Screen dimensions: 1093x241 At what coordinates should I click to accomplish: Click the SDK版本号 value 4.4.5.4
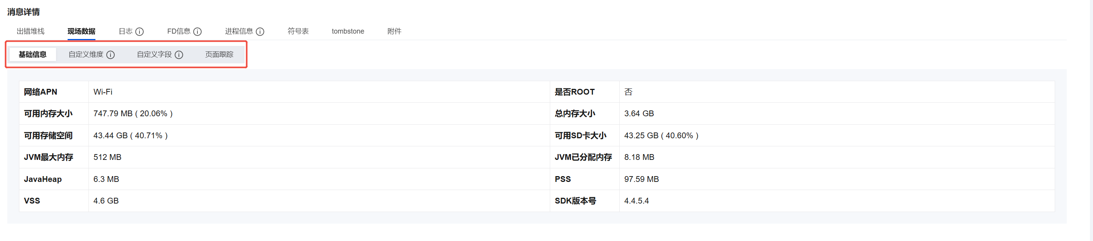tap(636, 201)
